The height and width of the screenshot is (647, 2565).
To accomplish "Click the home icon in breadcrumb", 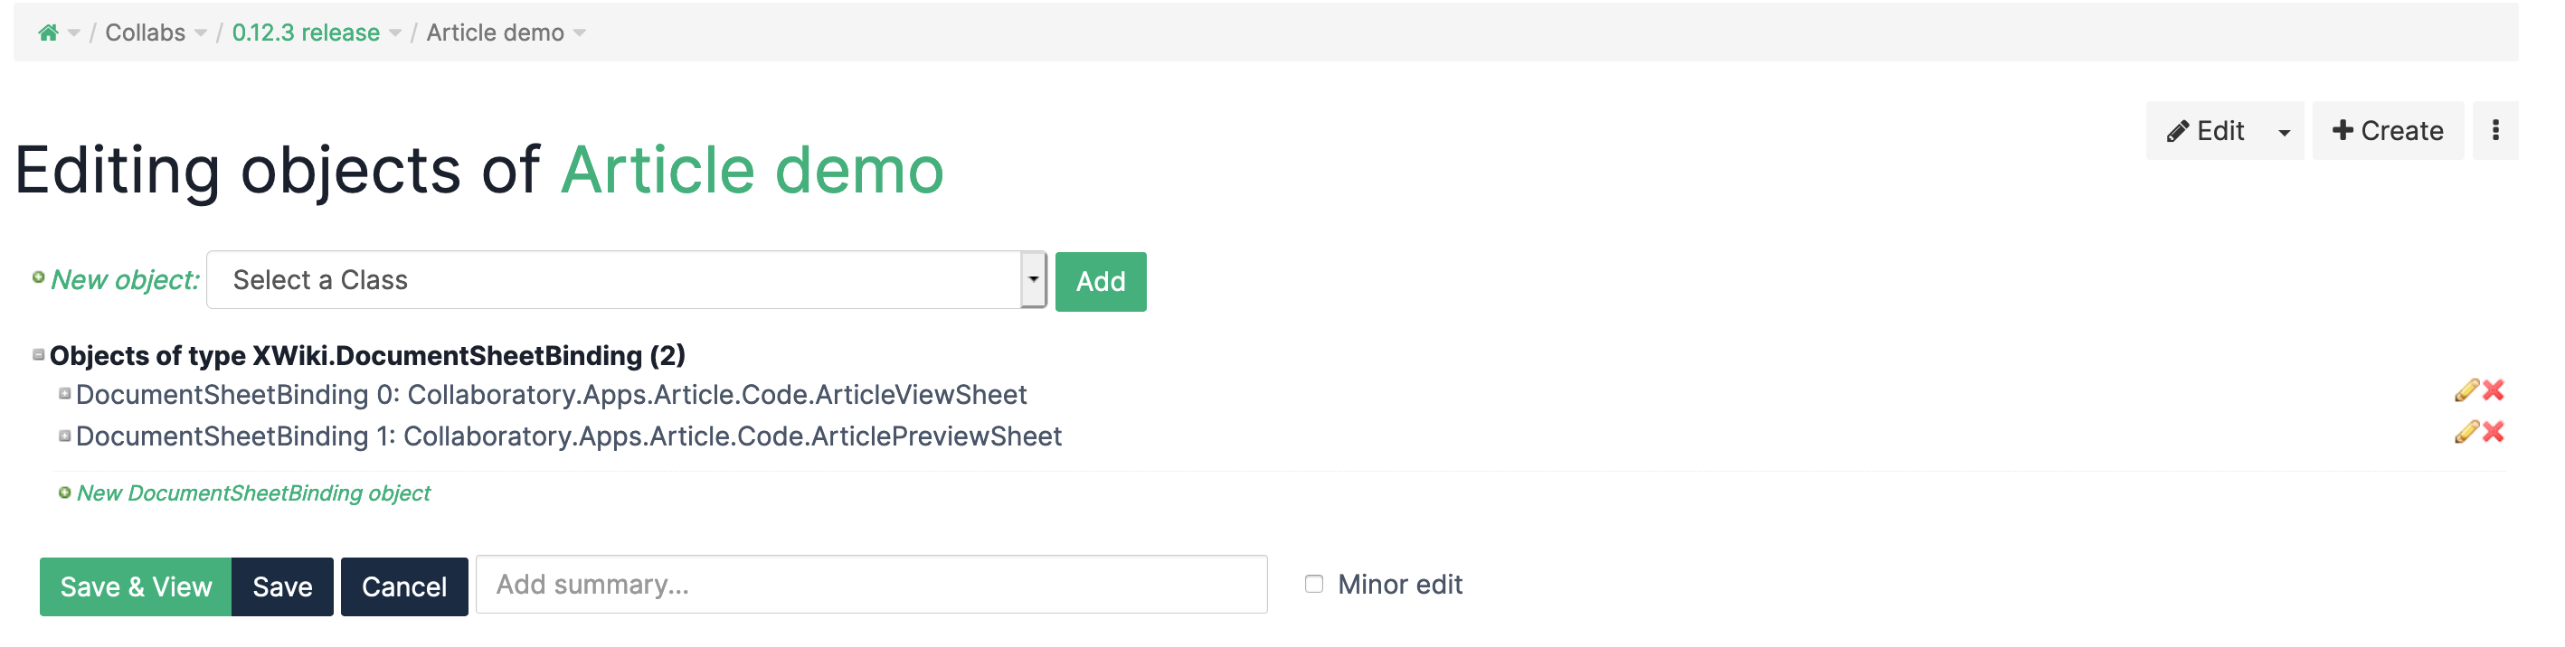I will pos(48,33).
